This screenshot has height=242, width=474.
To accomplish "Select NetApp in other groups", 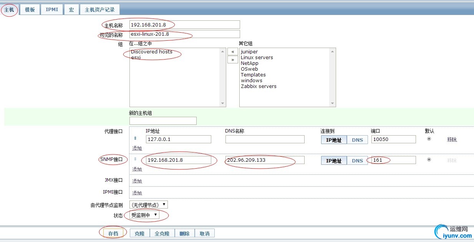I will click(x=250, y=63).
